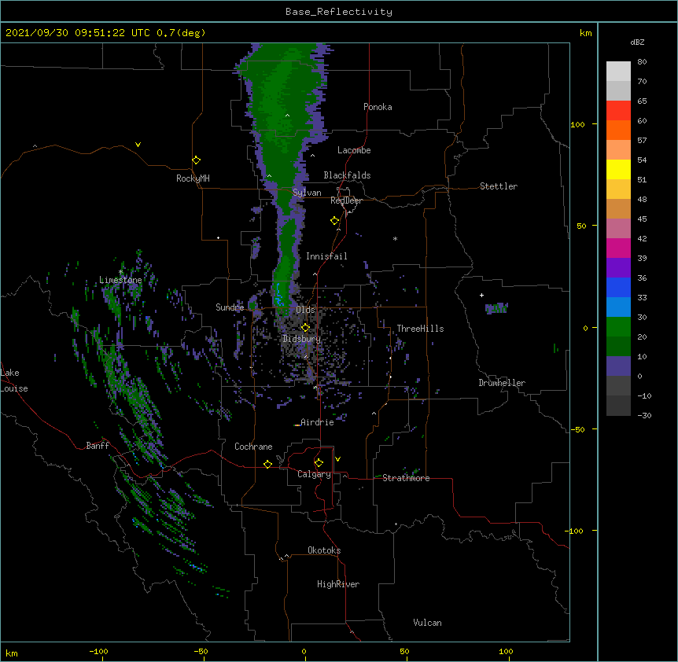Click the 80 value on the dBZ scale
The height and width of the screenshot is (662, 678).
642,62
